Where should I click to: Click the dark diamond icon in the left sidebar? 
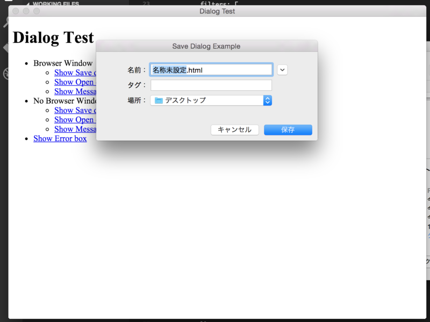pos(5,47)
